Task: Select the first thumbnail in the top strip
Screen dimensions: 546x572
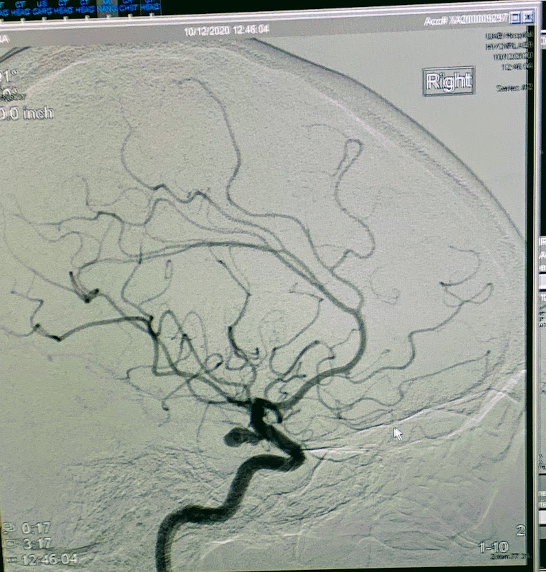Action: pyautogui.click(x=4, y=8)
